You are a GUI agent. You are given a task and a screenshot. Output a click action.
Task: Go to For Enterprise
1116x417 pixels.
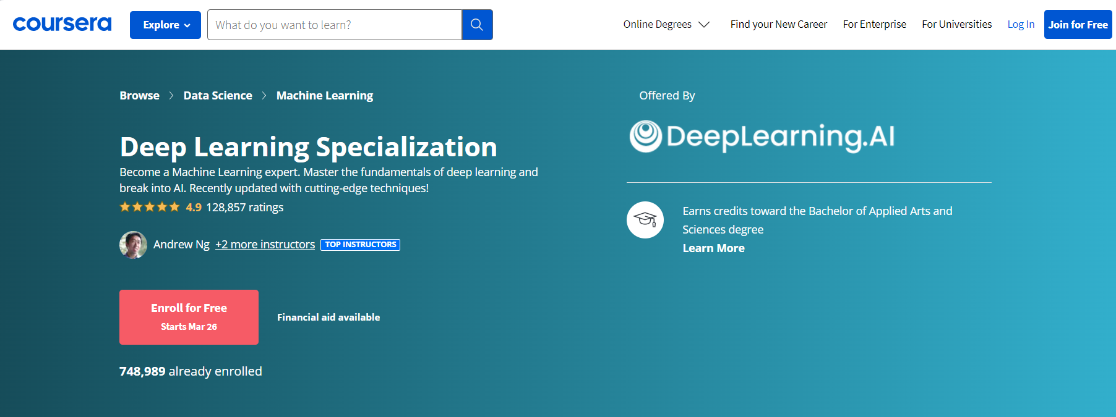pyautogui.click(x=874, y=24)
